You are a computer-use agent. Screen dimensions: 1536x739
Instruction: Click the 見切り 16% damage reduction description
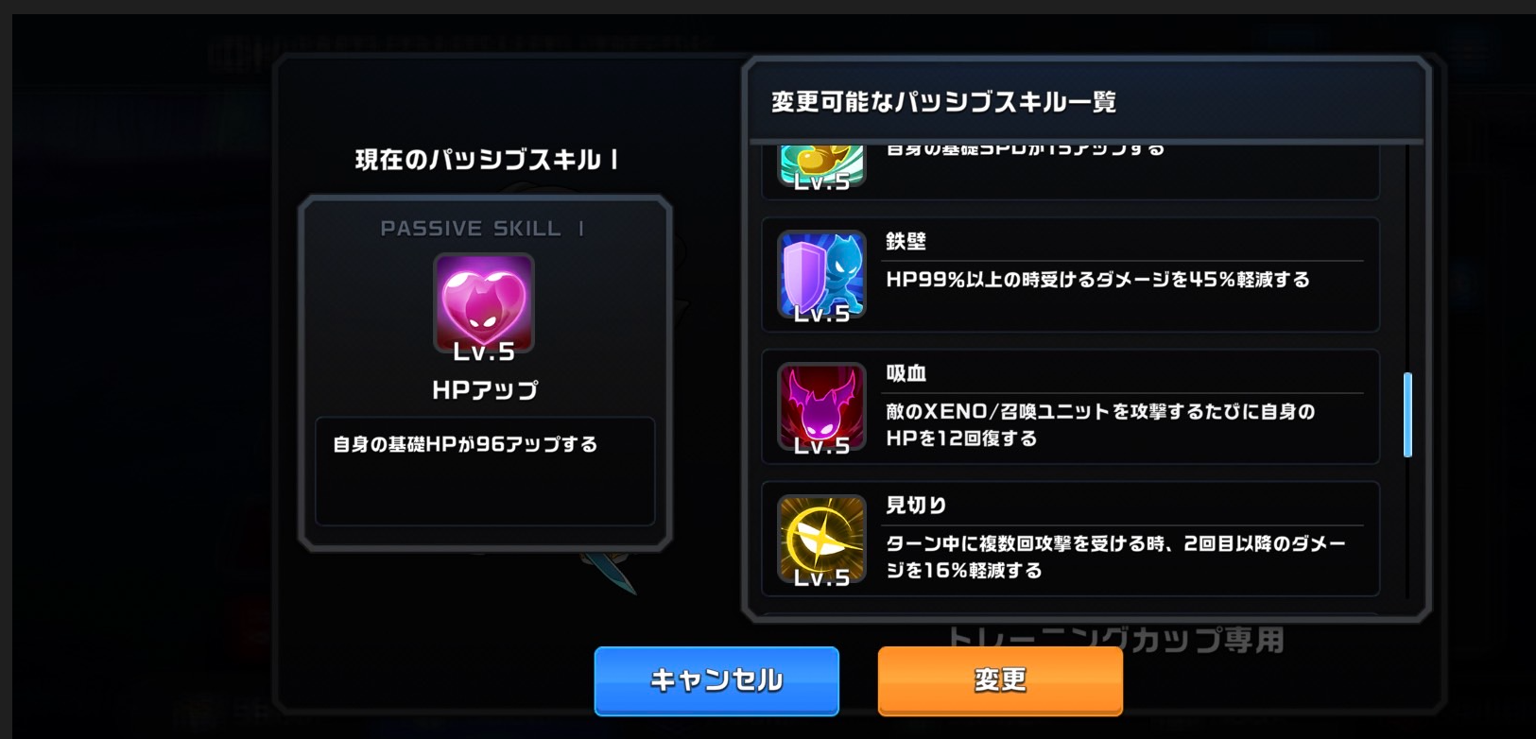click(1115, 557)
